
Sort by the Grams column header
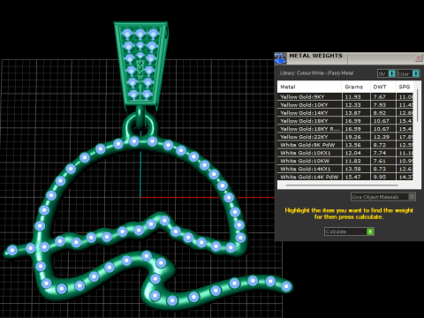click(x=356, y=87)
